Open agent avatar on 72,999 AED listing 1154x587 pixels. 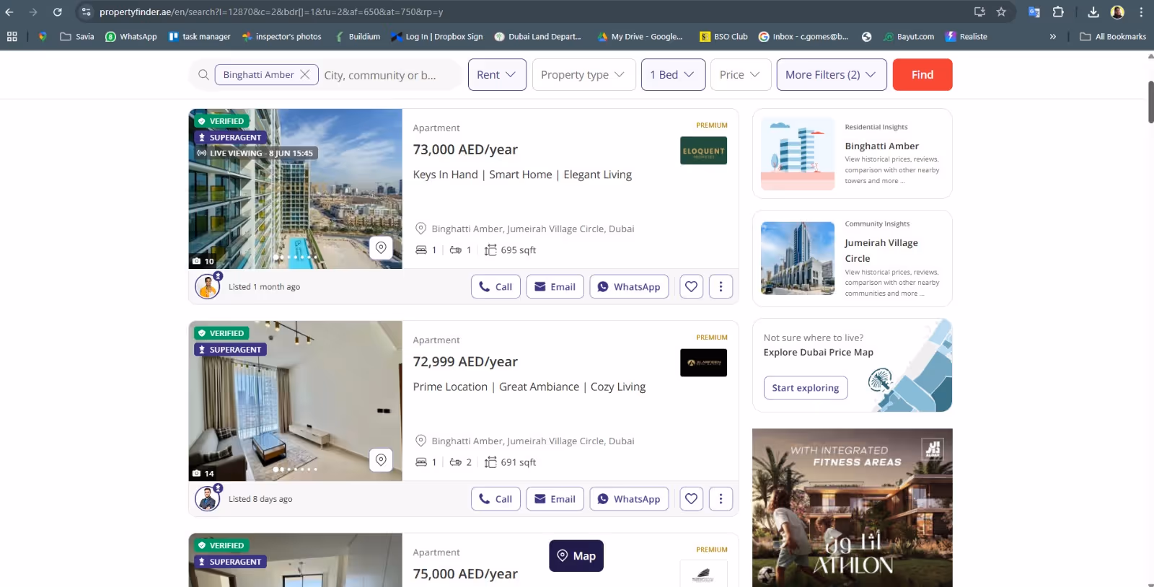208,498
